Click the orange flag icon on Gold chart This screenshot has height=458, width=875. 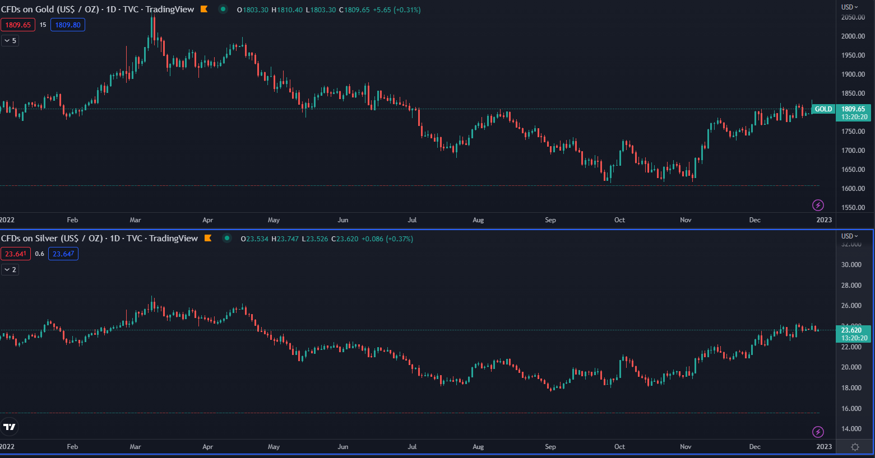pyautogui.click(x=205, y=10)
